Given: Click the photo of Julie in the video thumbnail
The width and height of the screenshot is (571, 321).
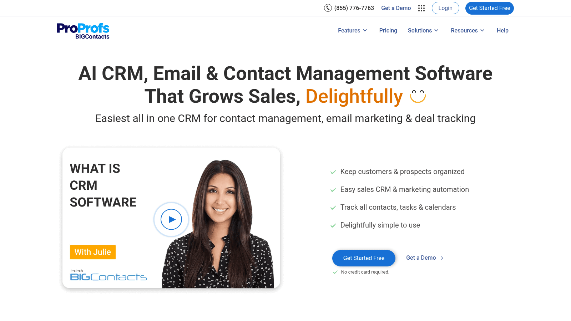Looking at the screenshot, I should pos(218,224).
